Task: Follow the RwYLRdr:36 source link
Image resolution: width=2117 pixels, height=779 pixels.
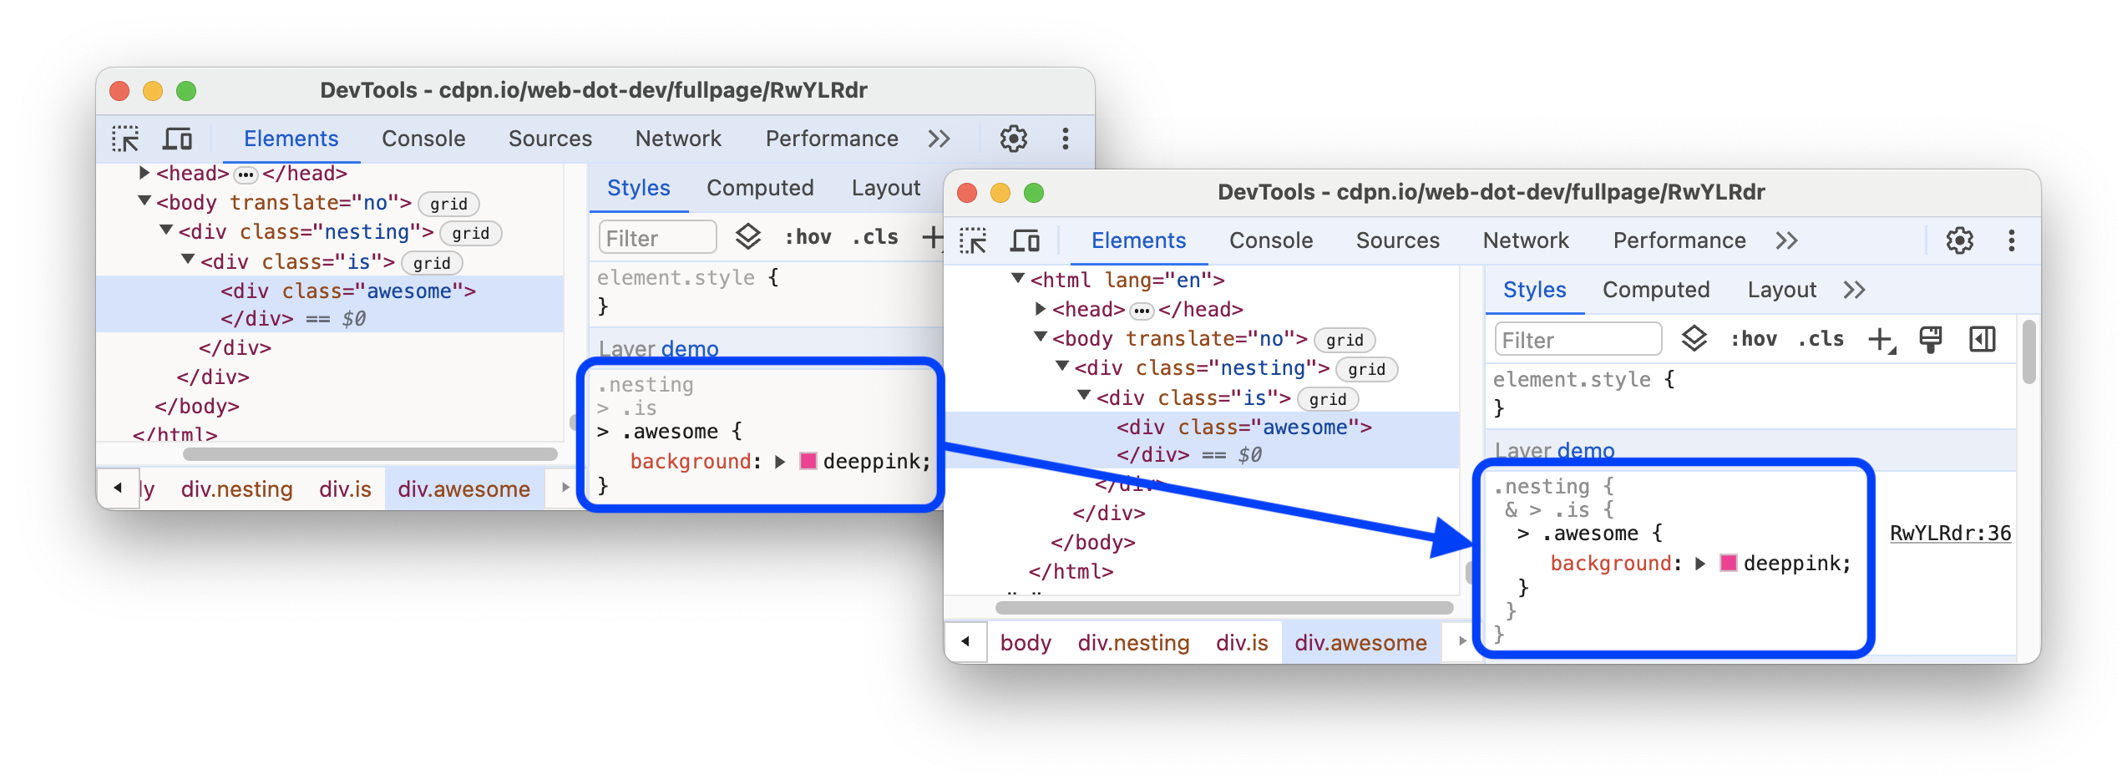Action: tap(1951, 532)
